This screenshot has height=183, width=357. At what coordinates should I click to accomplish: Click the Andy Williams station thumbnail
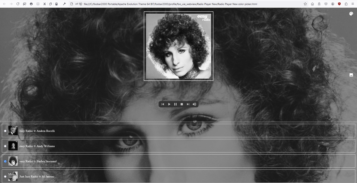click(13, 146)
